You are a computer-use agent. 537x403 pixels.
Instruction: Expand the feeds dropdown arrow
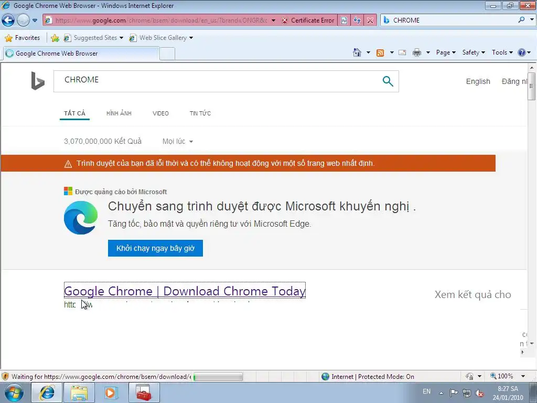392,52
